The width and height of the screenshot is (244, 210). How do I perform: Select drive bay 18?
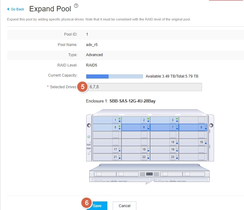click(x=135, y=149)
